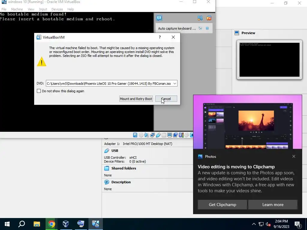Click the display indicator in VM status bar
This screenshot has width=307, height=230.
[170, 135]
